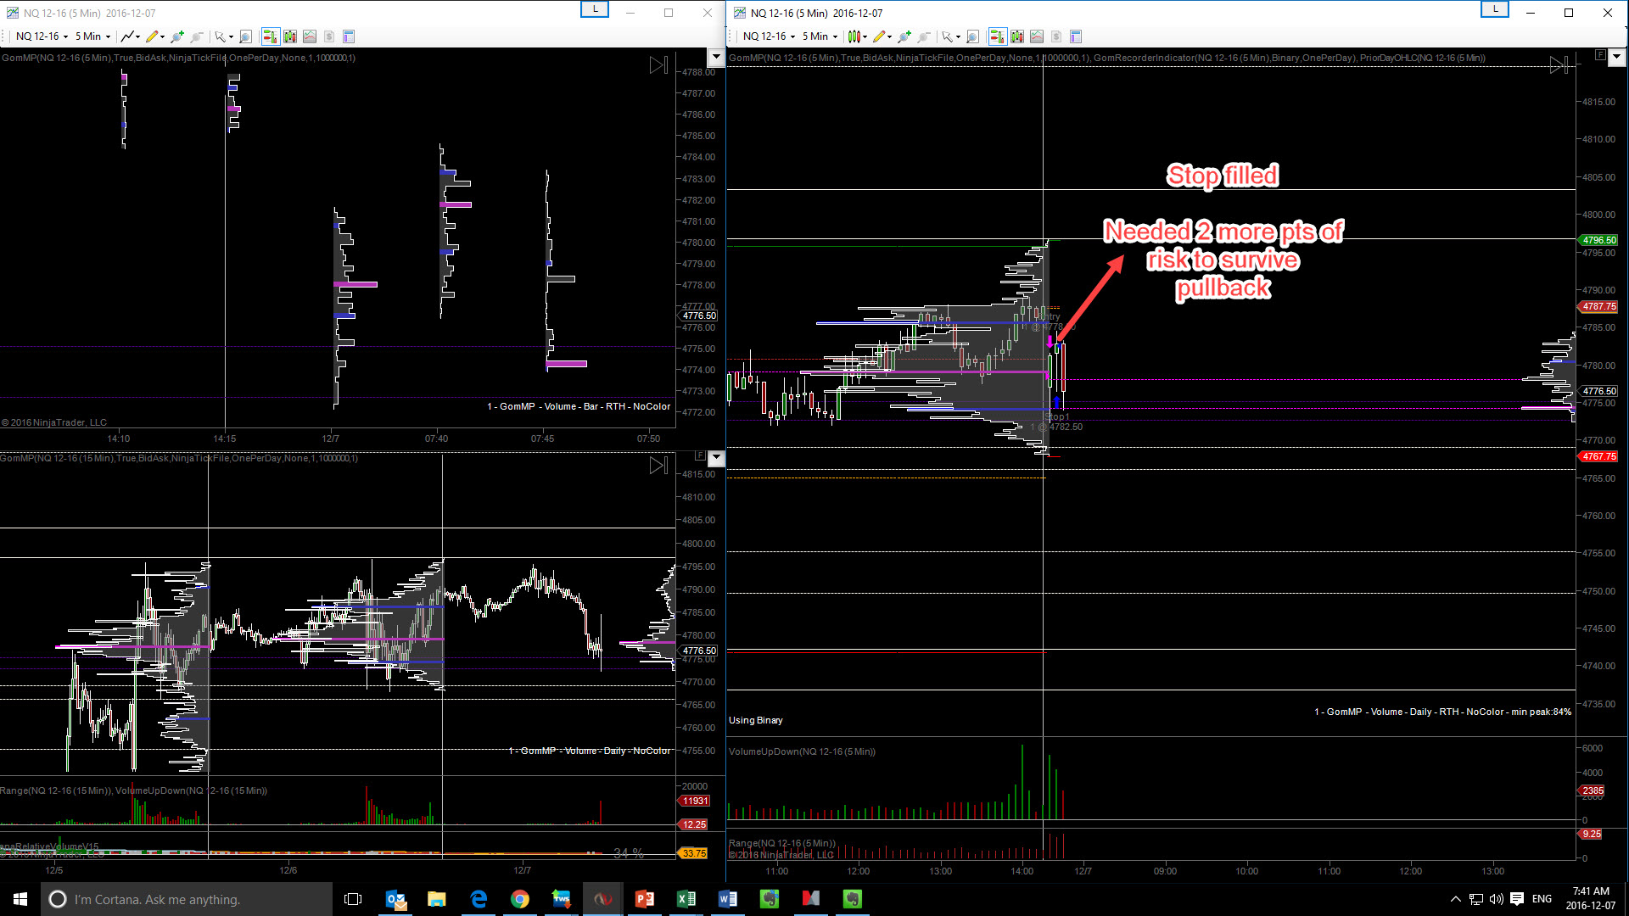Open Task View on taskbar
The image size is (1629, 916).
click(353, 899)
